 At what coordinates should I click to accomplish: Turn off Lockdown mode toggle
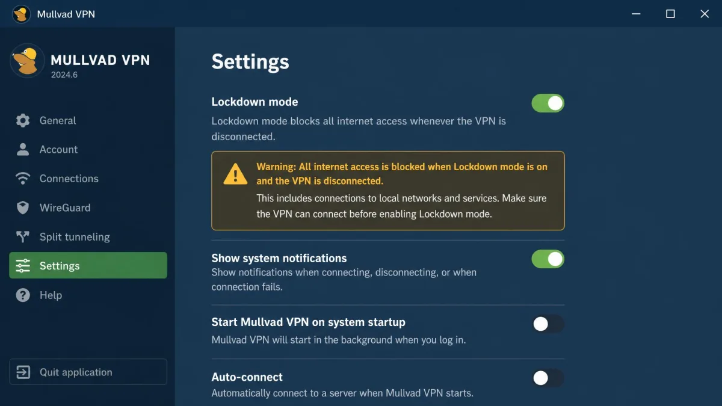[x=548, y=103]
